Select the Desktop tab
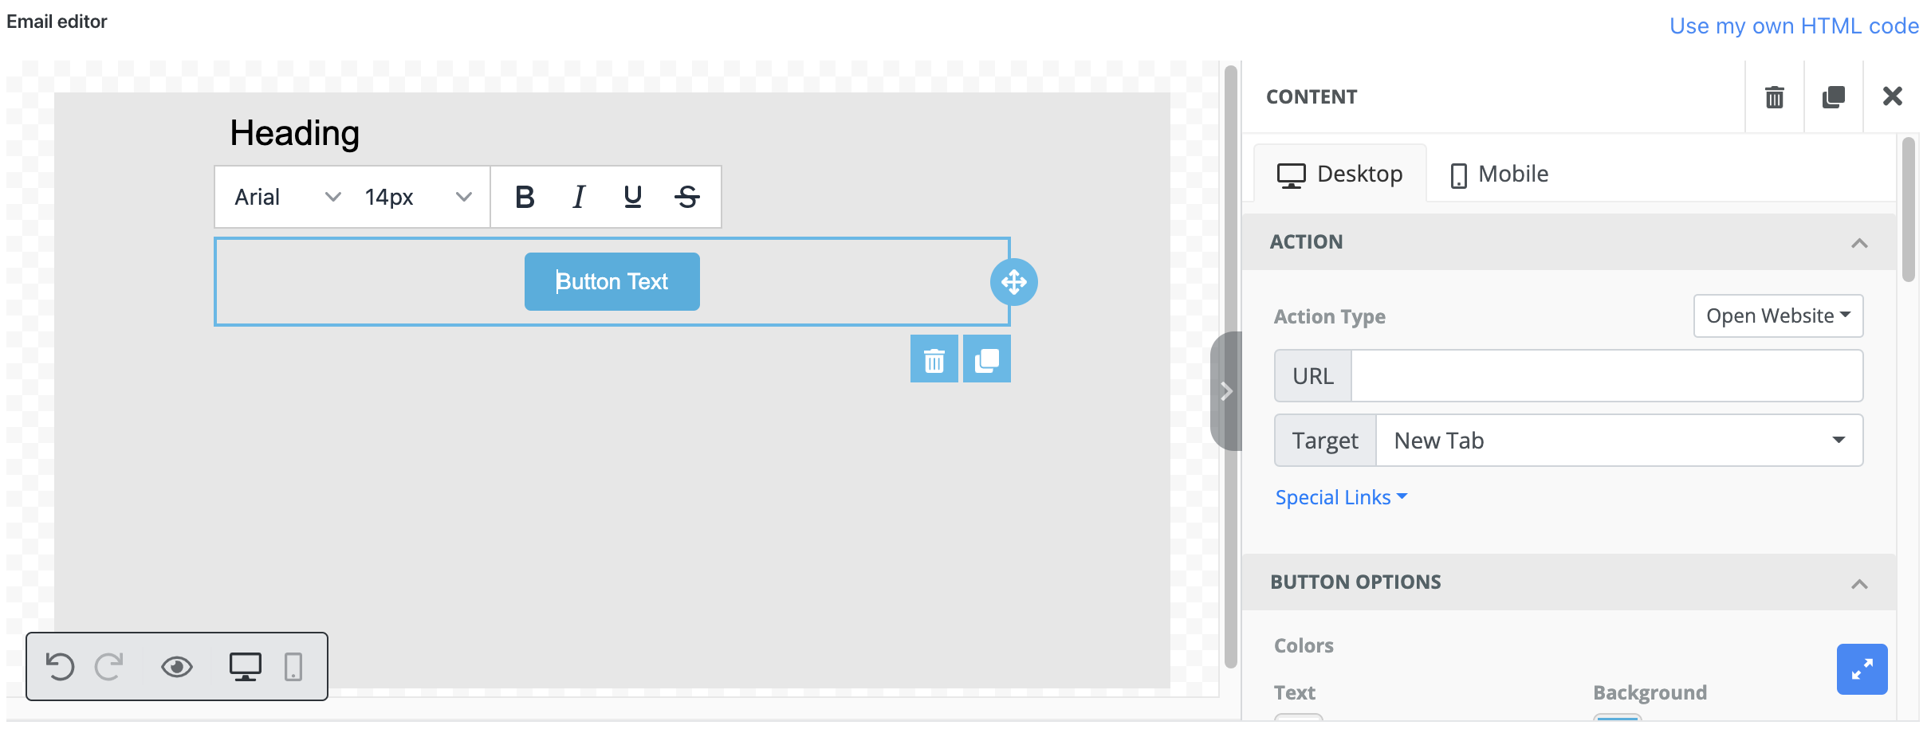 1341,174
